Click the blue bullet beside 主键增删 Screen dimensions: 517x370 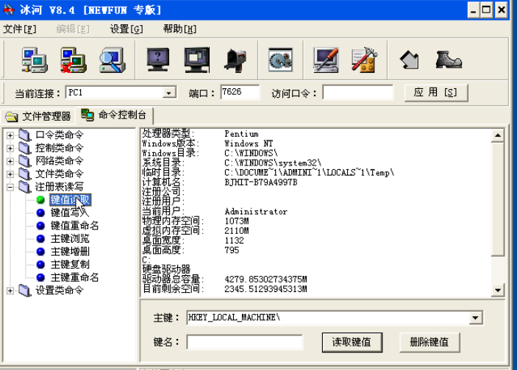(40, 252)
